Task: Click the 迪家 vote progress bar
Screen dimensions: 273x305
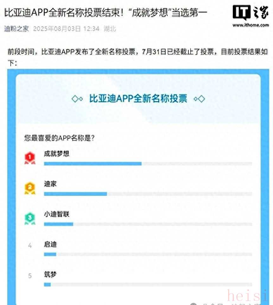Action: (148, 194)
